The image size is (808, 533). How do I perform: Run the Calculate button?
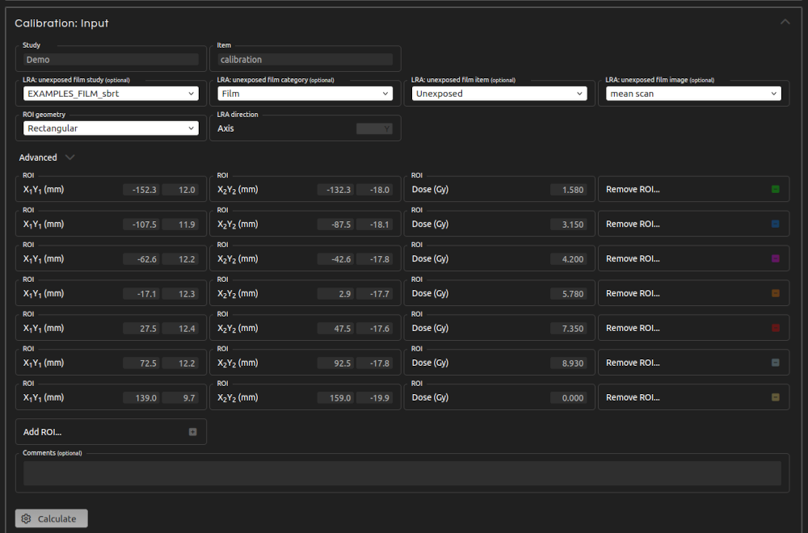(52, 518)
